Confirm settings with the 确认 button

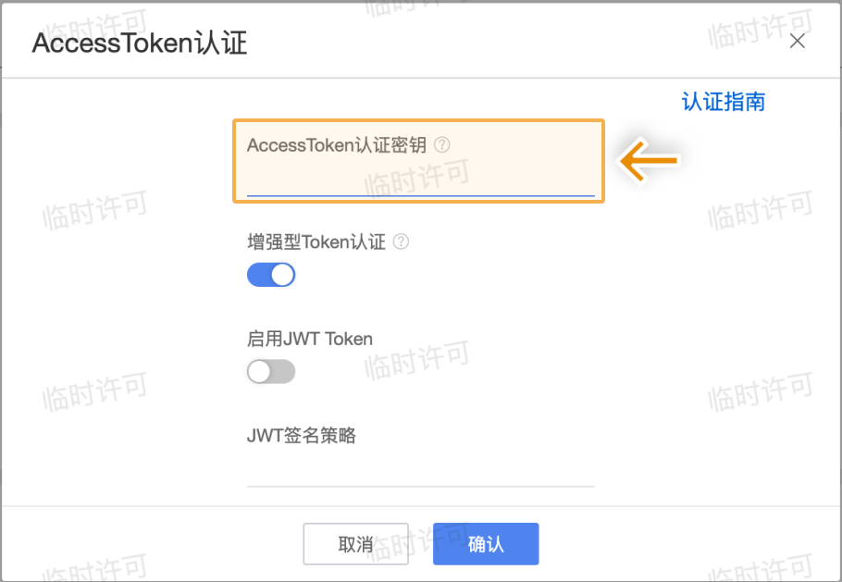click(x=486, y=544)
